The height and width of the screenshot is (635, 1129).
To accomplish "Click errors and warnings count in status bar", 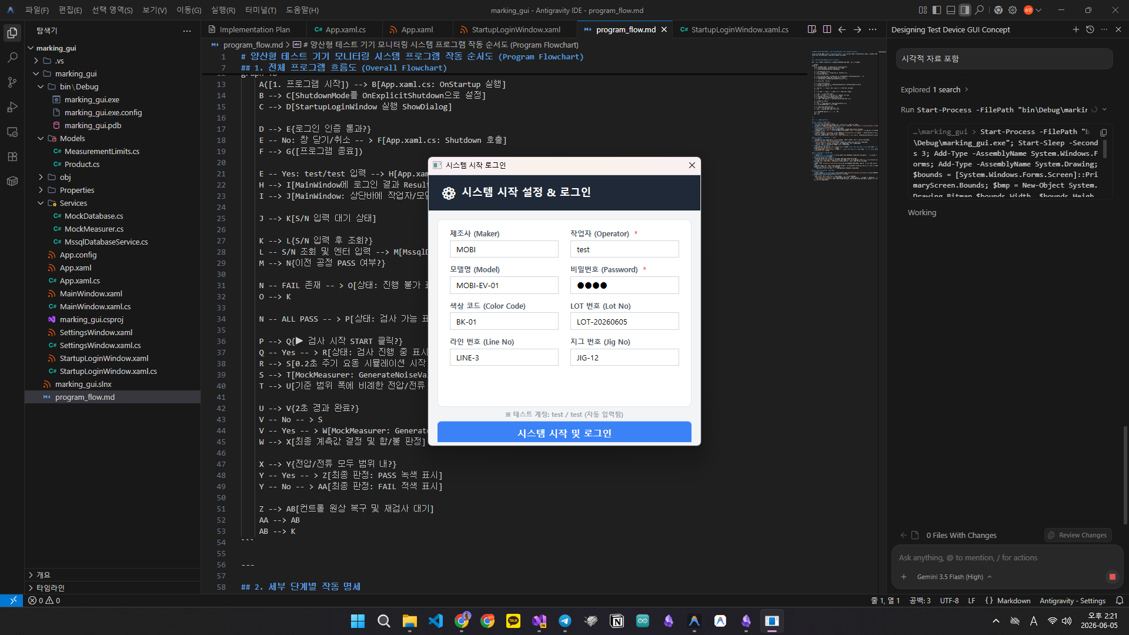I will (44, 600).
